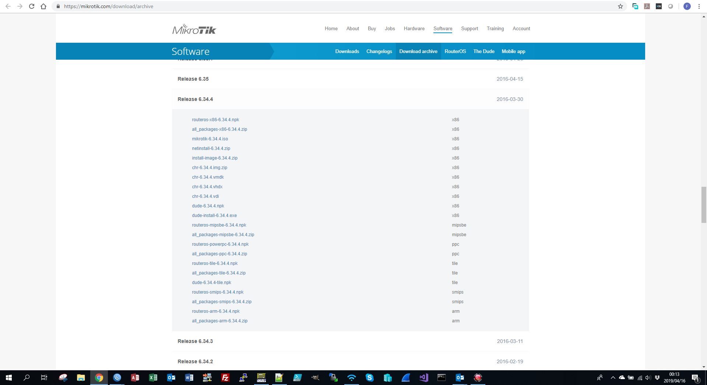Switch to the Changelogs tab
The width and height of the screenshot is (707, 385).
pyautogui.click(x=379, y=51)
